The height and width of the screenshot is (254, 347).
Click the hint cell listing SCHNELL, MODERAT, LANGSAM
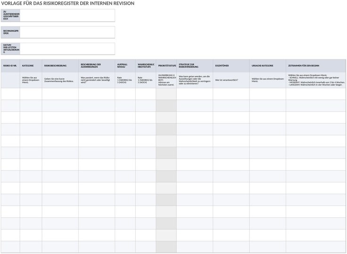coord(316,80)
